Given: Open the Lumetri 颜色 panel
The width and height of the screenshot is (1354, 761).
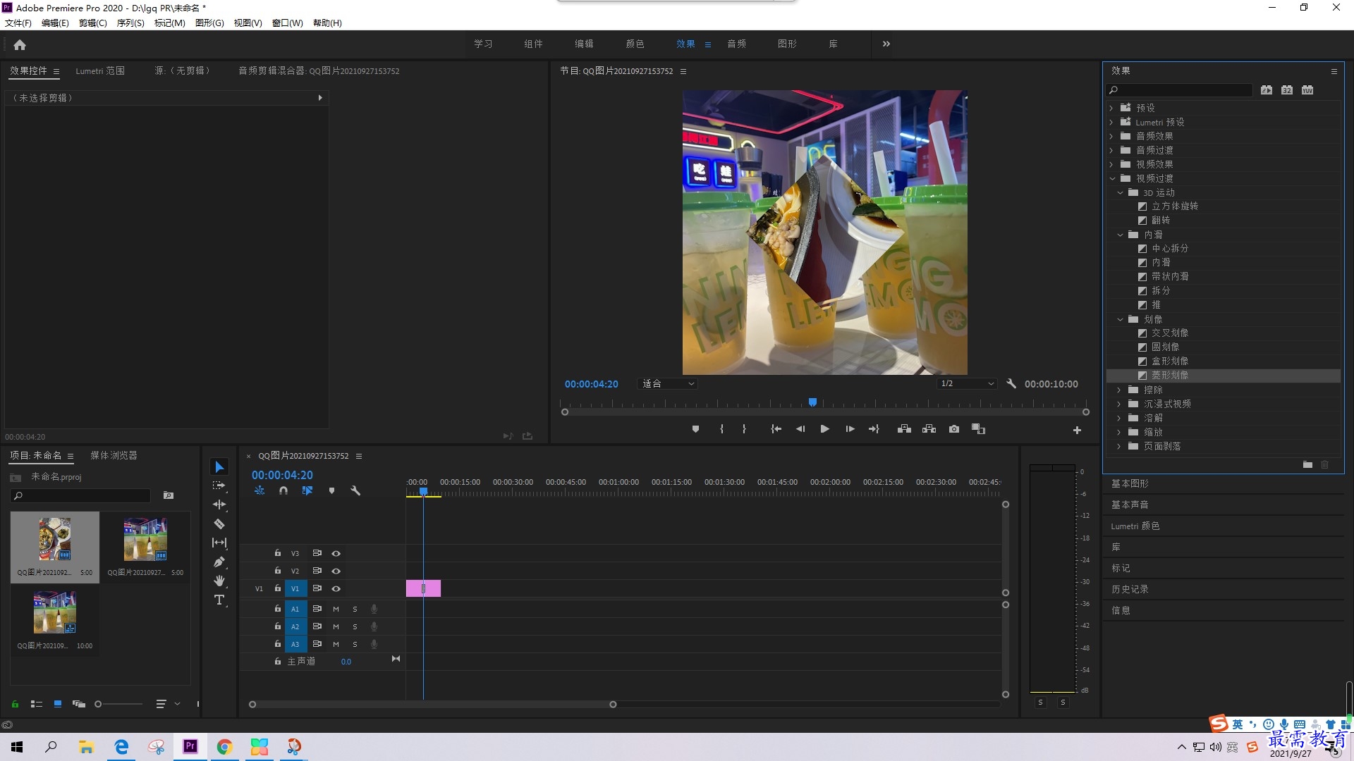Looking at the screenshot, I should click(x=1135, y=526).
